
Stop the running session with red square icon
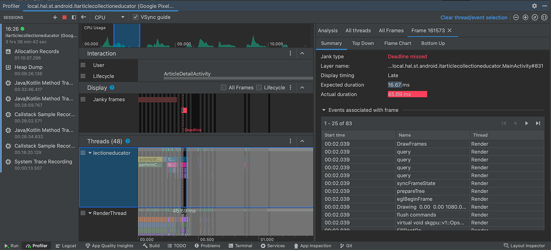click(64, 17)
